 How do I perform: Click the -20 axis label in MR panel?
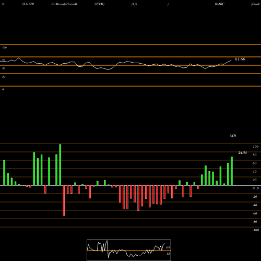coord(255,197)
